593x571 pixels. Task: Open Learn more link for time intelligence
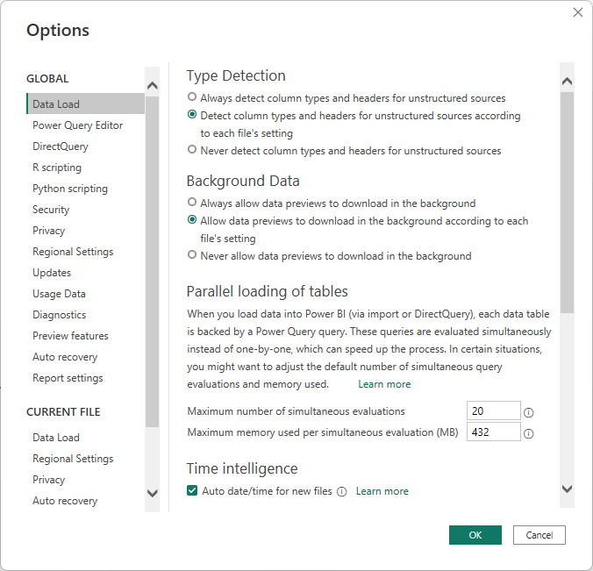click(x=382, y=491)
